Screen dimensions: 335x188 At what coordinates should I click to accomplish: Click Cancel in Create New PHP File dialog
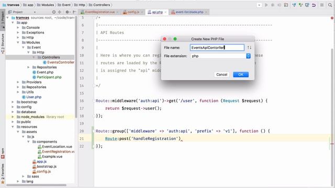pos(222,74)
